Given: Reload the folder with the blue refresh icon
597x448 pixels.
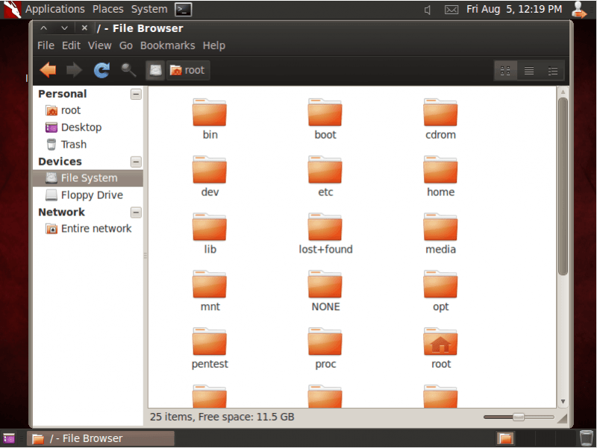Looking at the screenshot, I should tap(101, 70).
